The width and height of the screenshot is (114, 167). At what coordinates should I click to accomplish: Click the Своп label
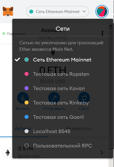(x=84, y=109)
